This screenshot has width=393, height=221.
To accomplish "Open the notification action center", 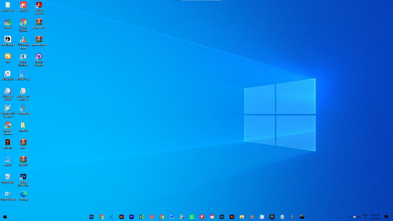I will pos(386,217).
